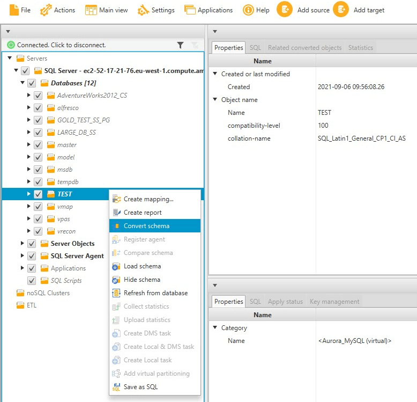Choose Save as SQL menu entry

(140, 387)
